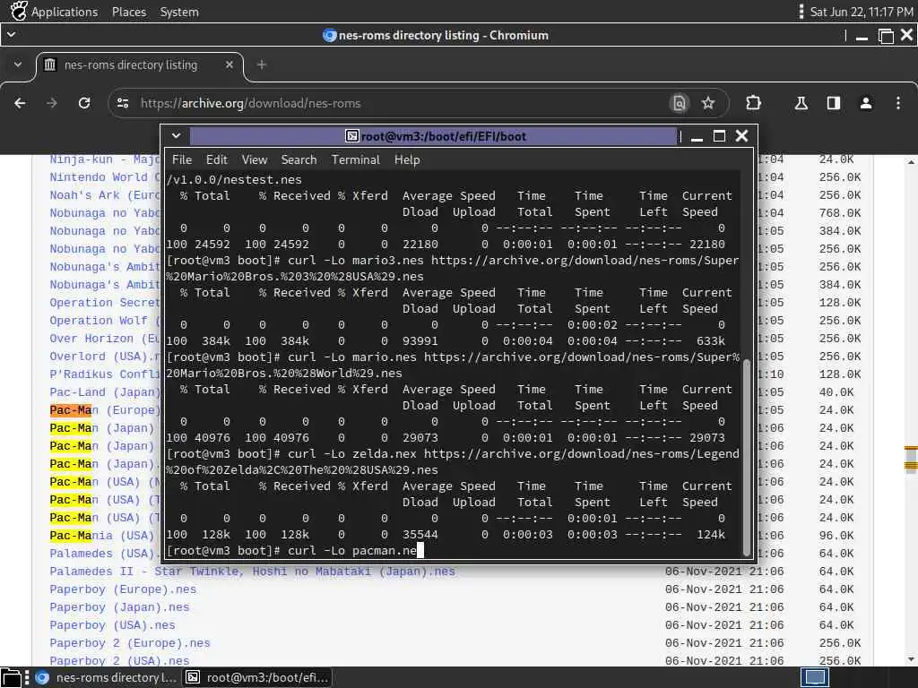Image resolution: width=918 pixels, height=688 pixels.
Task: Open site information icon in address bar
Action: (123, 104)
